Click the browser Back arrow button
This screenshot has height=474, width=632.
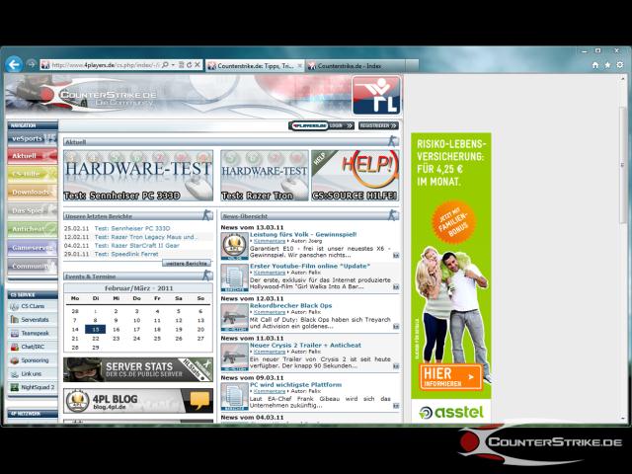pyautogui.click(x=14, y=64)
